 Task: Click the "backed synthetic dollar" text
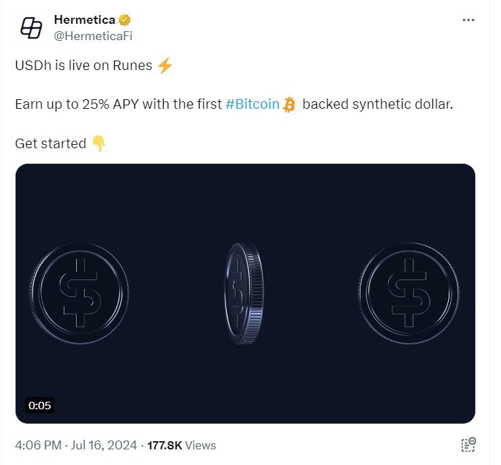[x=377, y=105]
